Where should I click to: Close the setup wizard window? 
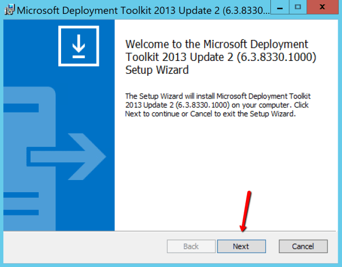click(325, 8)
